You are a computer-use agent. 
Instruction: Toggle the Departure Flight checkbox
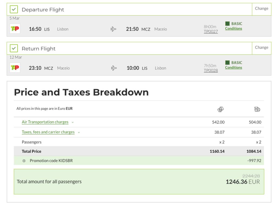(x=14, y=9)
